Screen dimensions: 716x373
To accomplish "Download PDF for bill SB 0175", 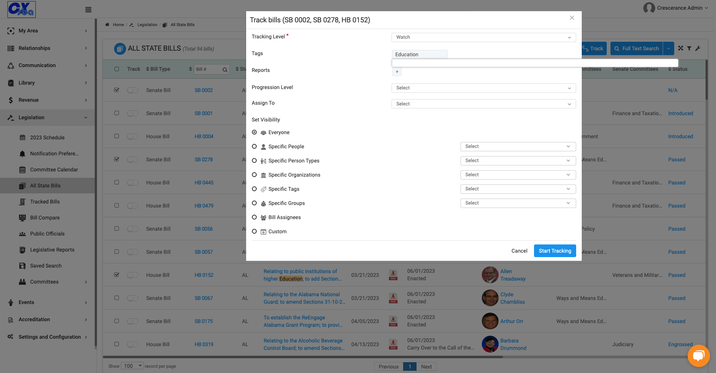I will (x=393, y=321).
